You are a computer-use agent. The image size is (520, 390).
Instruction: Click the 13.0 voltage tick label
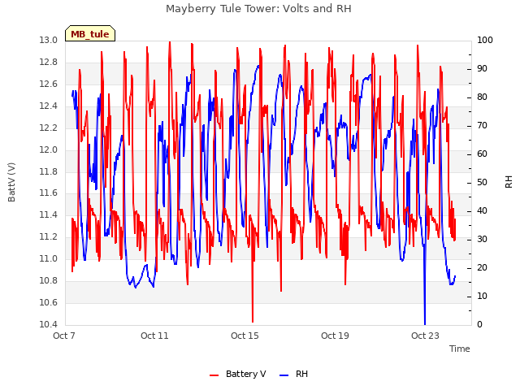[49, 40]
